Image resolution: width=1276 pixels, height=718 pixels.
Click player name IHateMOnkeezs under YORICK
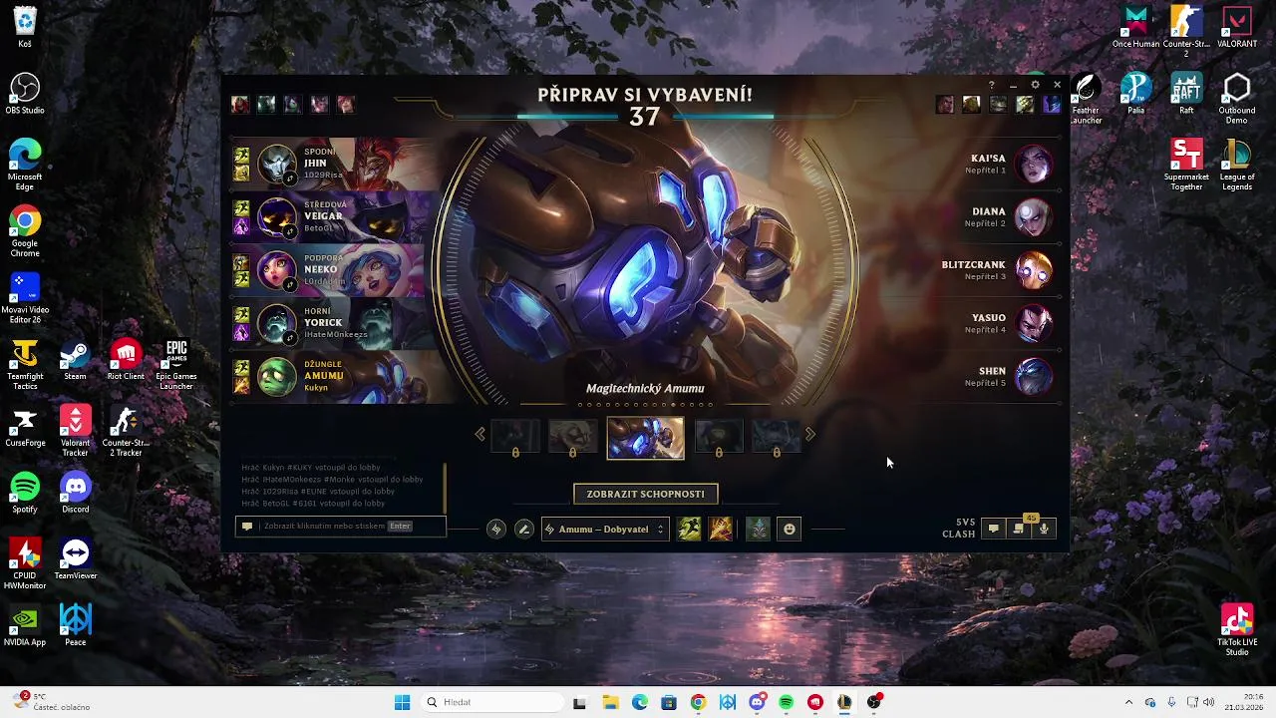click(336, 334)
